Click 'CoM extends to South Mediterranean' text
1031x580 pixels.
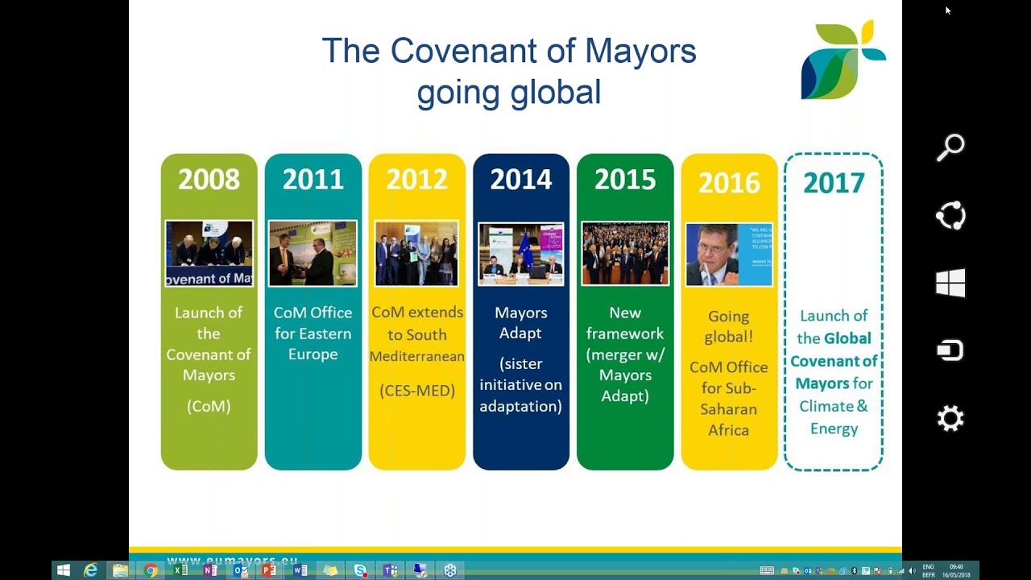[x=416, y=333]
